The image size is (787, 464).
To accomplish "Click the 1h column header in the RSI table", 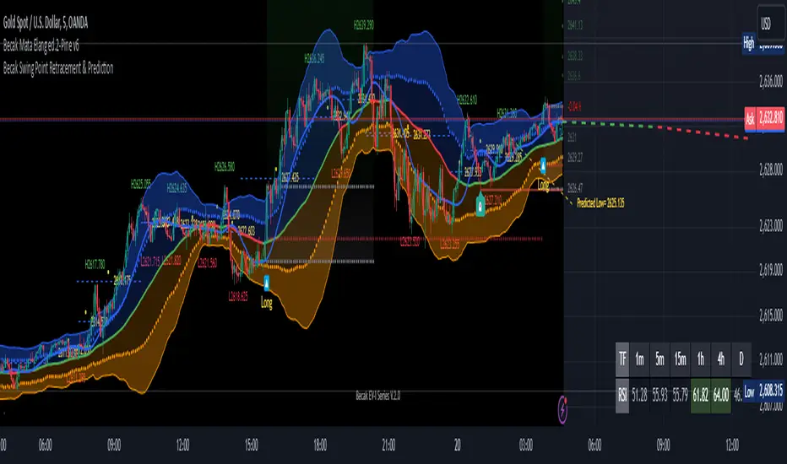I will (701, 359).
